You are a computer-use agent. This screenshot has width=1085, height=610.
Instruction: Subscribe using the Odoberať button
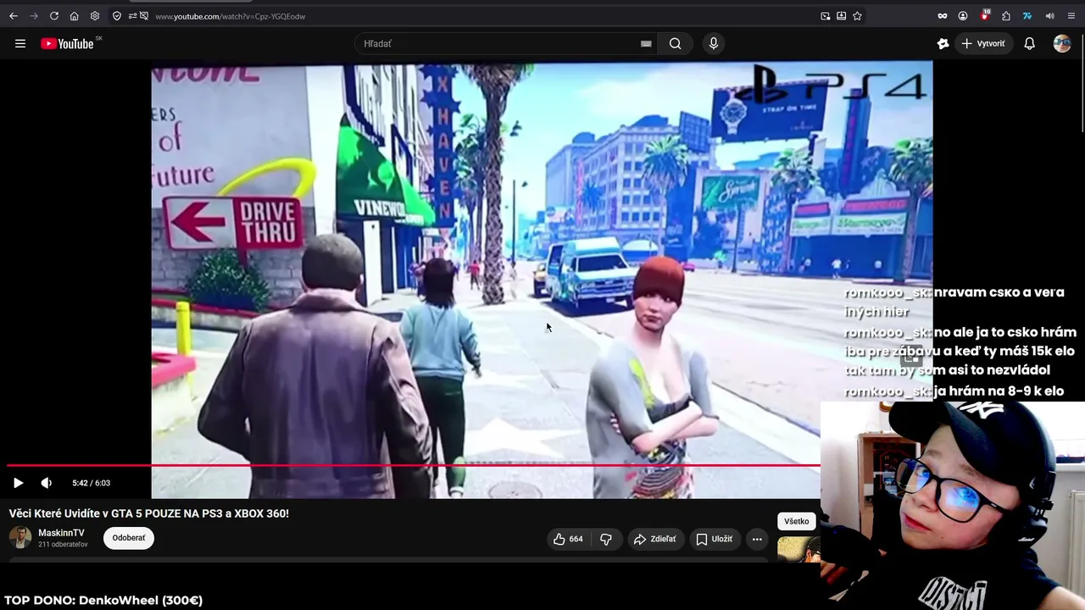tap(129, 538)
